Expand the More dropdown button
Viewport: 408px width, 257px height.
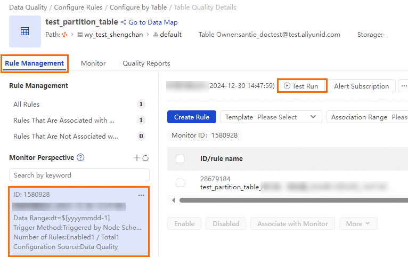coord(358,223)
